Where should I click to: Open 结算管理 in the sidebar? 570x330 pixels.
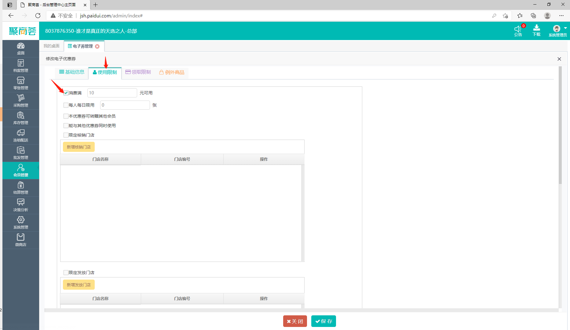coord(21,188)
